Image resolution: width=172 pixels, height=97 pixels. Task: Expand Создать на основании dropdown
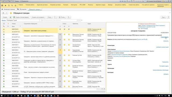[38, 17]
